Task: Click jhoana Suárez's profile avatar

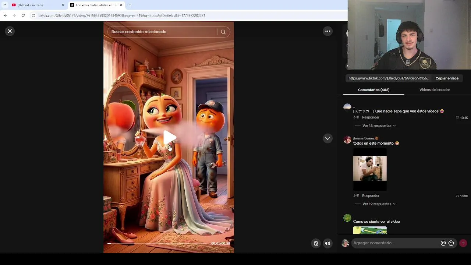Action: 347,139
